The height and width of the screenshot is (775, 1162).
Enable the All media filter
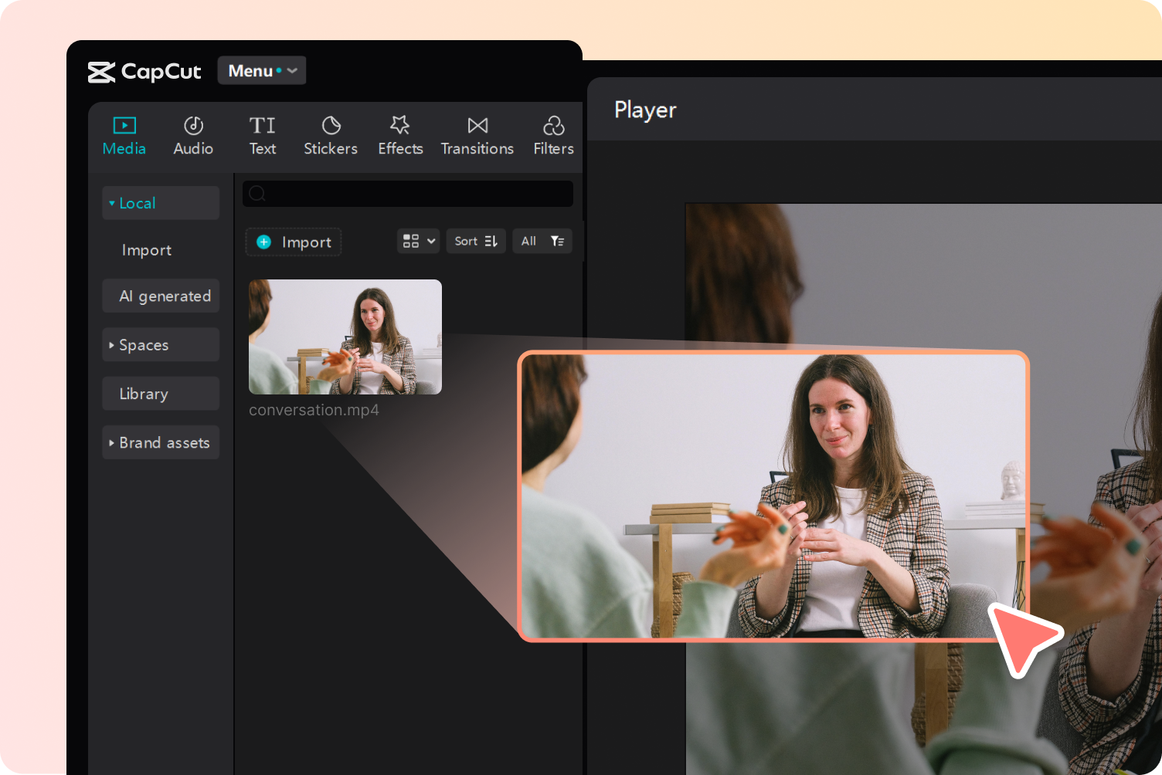(x=542, y=241)
